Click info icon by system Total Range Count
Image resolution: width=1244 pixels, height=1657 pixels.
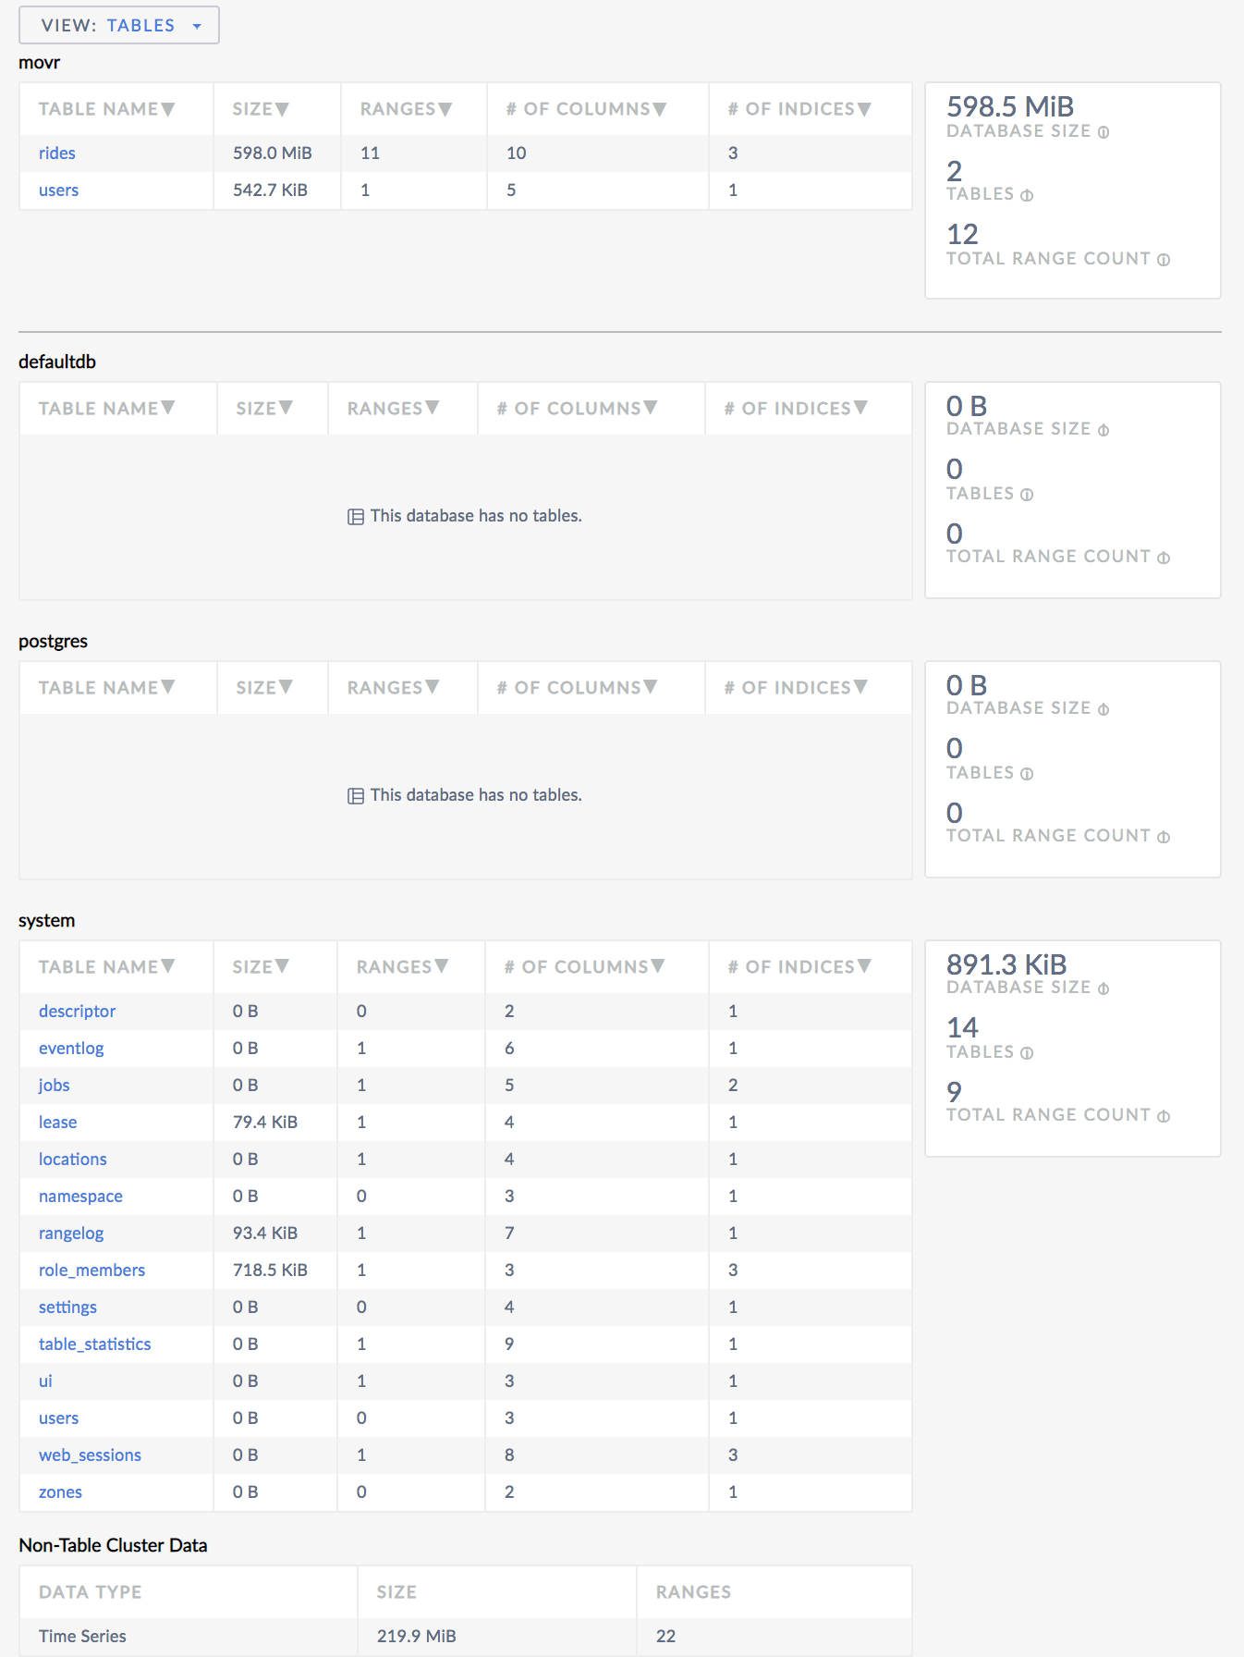[x=1163, y=1116]
